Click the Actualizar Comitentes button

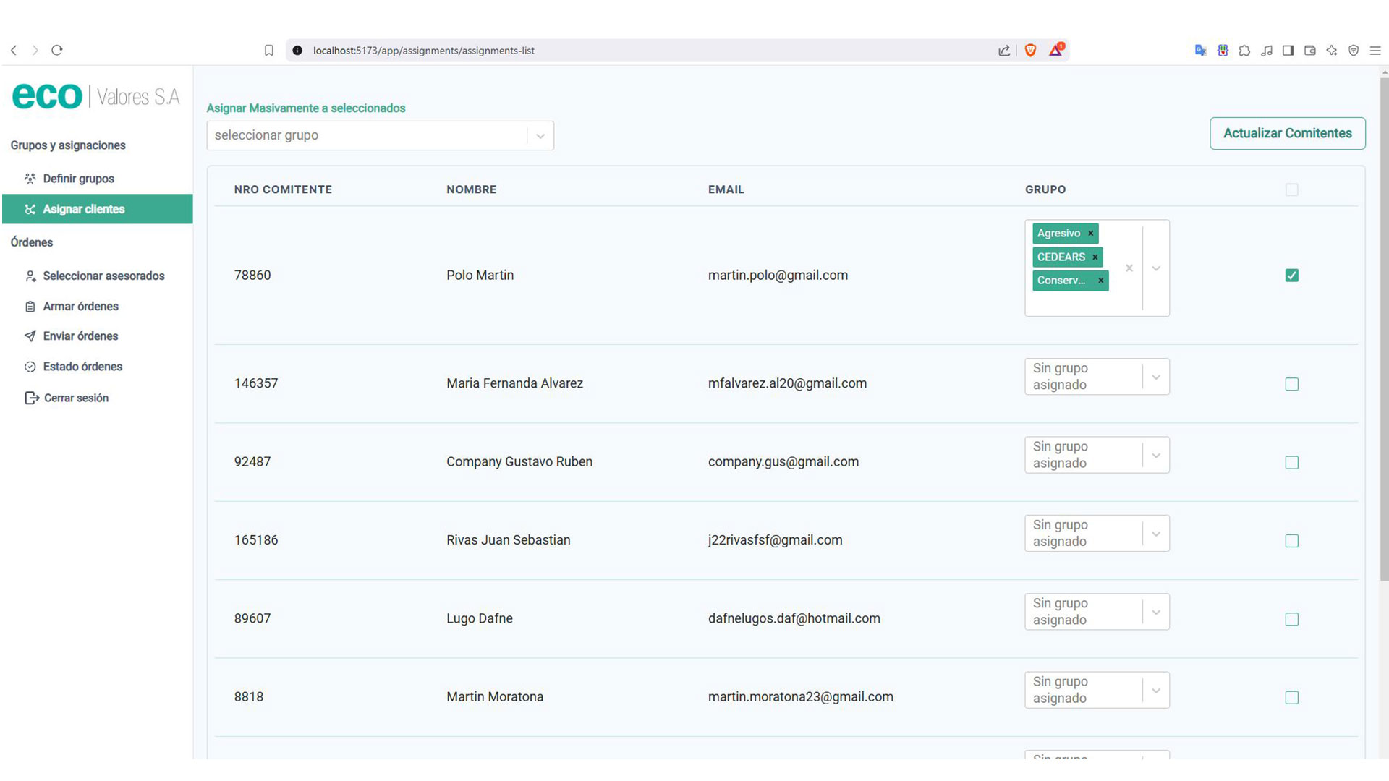(x=1287, y=134)
